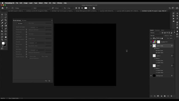This screenshot has width=179, height=101.
Task: Toggle Quick Mask mode icon
Action: pos(2,49)
